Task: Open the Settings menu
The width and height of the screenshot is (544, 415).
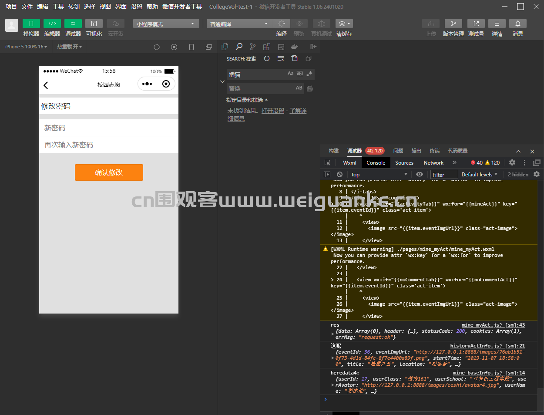Action: click(x=137, y=7)
